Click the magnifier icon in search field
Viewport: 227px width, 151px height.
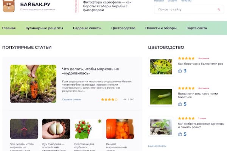219,9
